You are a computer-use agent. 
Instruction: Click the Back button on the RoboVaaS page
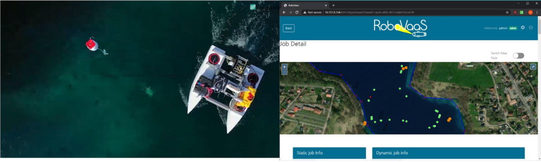288,28
